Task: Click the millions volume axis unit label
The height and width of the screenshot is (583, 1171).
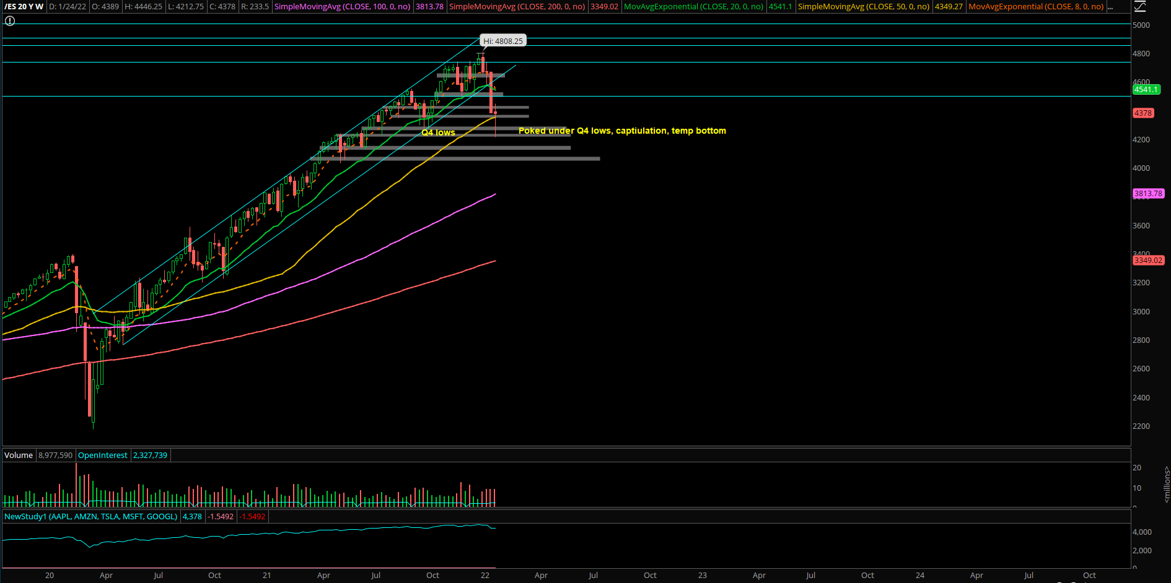Action: (1166, 485)
